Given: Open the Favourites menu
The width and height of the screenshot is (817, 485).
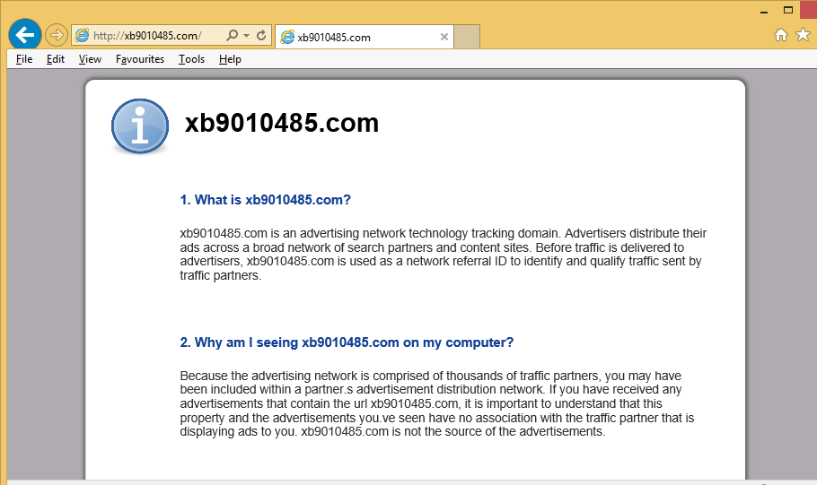Looking at the screenshot, I should [140, 59].
